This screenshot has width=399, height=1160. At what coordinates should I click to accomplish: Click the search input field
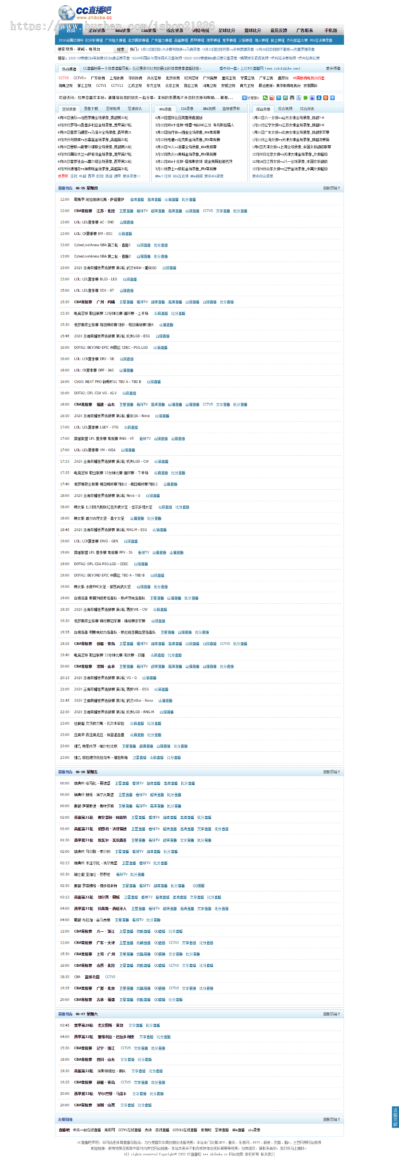click(x=85, y=49)
